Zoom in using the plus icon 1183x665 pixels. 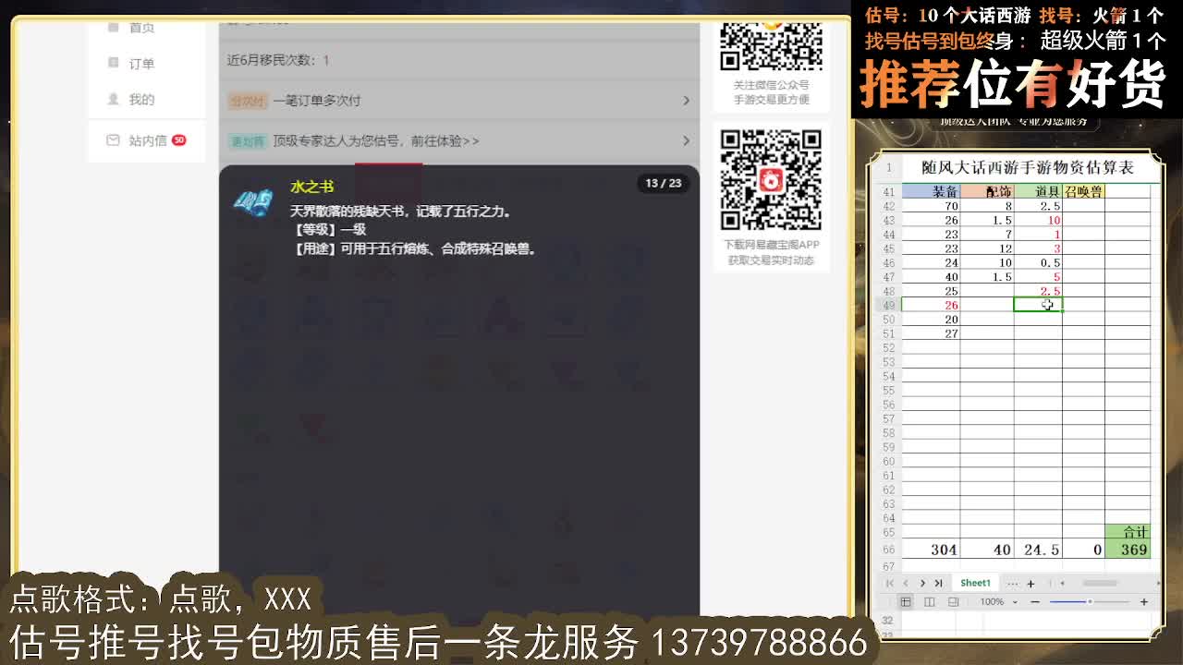(x=1144, y=601)
